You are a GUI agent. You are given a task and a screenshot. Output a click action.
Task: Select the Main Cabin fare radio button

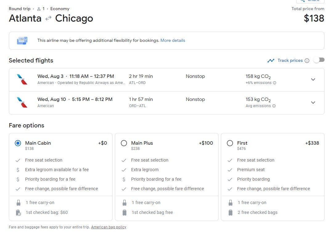pos(18,143)
